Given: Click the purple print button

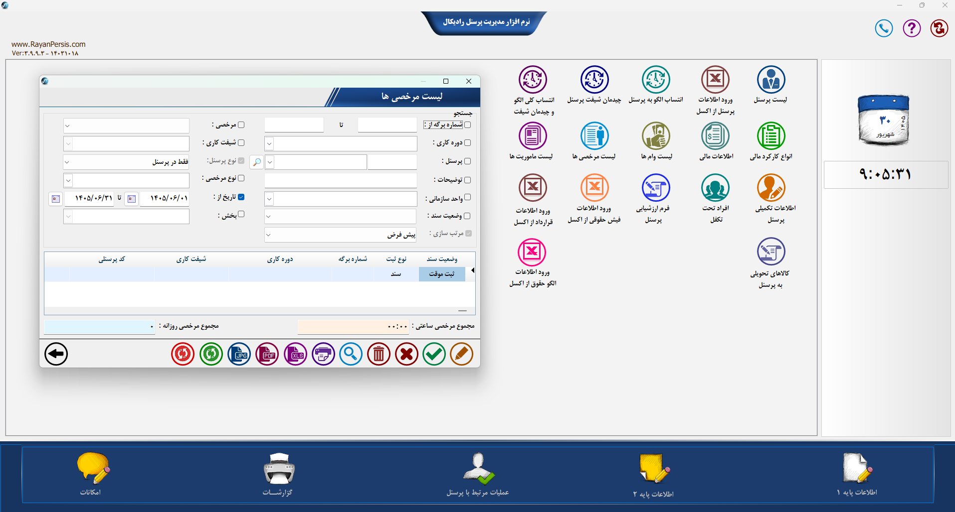Looking at the screenshot, I should 323,354.
